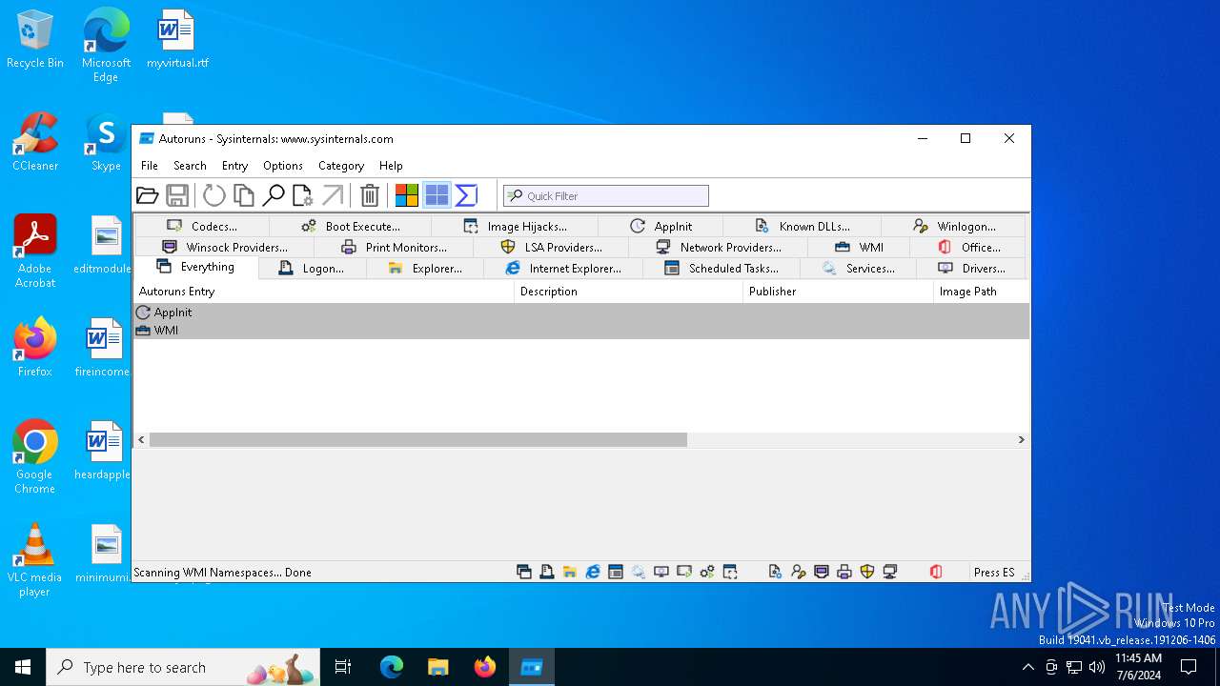The height and width of the screenshot is (686, 1220).
Task: Open the Windows Start menu
Action: tap(23, 667)
